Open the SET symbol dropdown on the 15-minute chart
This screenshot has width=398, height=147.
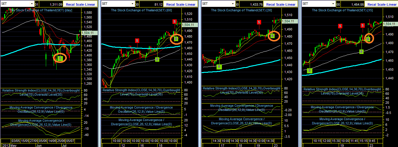333,4
